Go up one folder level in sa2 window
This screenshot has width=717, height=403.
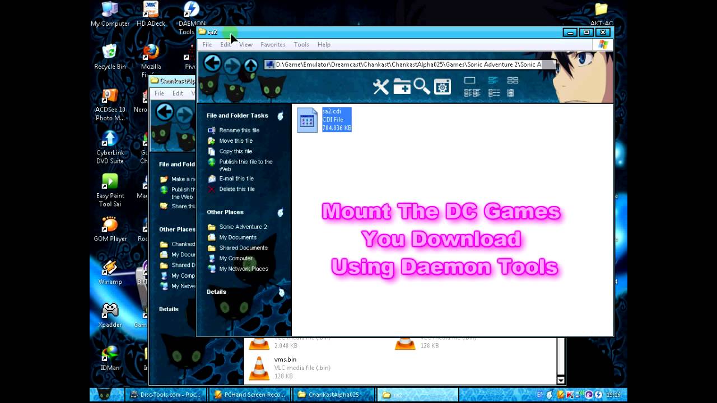click(250, 65)
